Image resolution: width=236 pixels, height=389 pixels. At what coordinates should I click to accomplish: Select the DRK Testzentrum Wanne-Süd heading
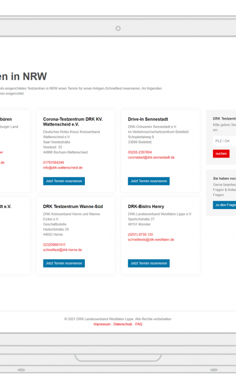tap(73, 207)
